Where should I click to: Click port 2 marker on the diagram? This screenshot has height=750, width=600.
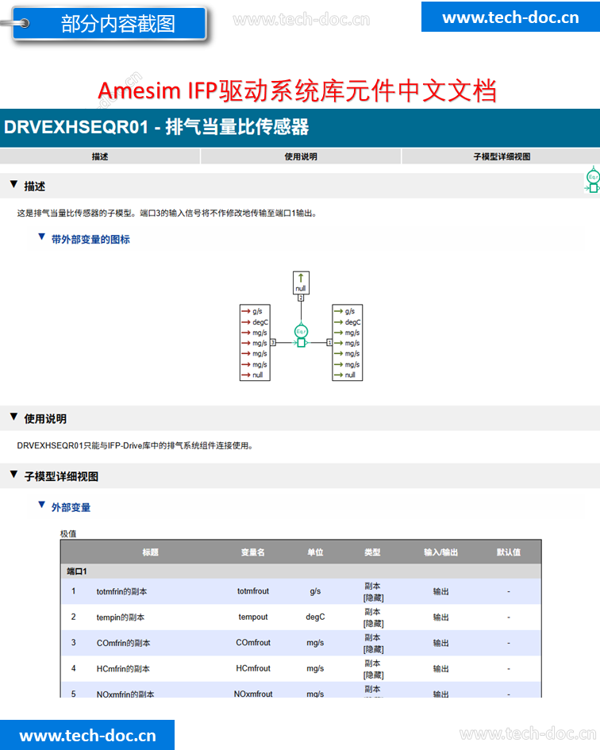(301, 298)
